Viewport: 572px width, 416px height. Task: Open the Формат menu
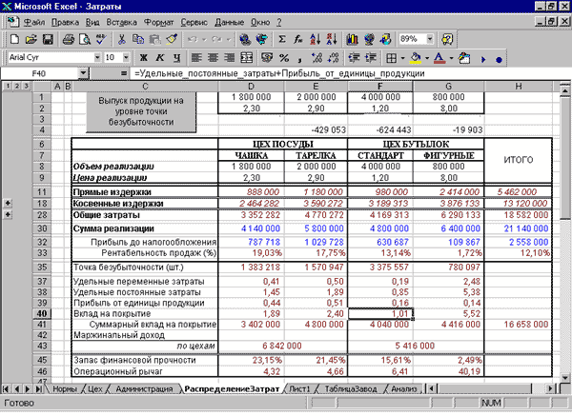click(x=158, y=23)
